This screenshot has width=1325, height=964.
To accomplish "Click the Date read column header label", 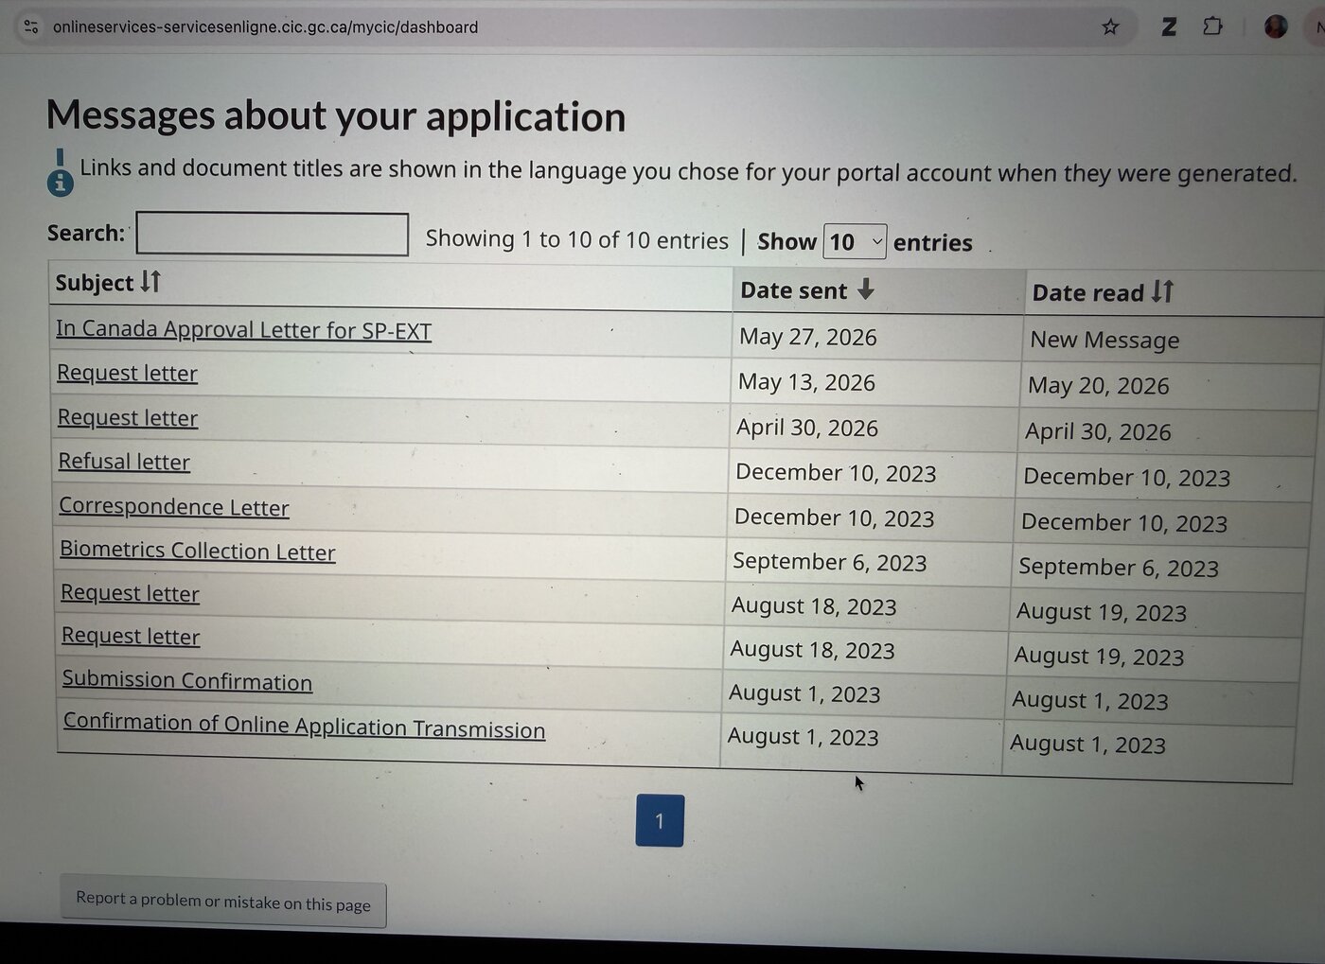I will coord(1087,293).
